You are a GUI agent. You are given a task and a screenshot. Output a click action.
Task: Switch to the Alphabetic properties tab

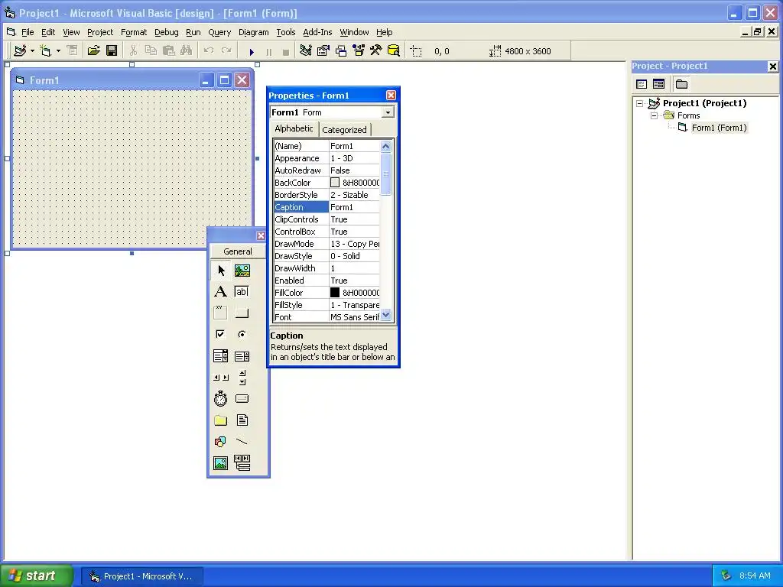click(x=294, y=128)
